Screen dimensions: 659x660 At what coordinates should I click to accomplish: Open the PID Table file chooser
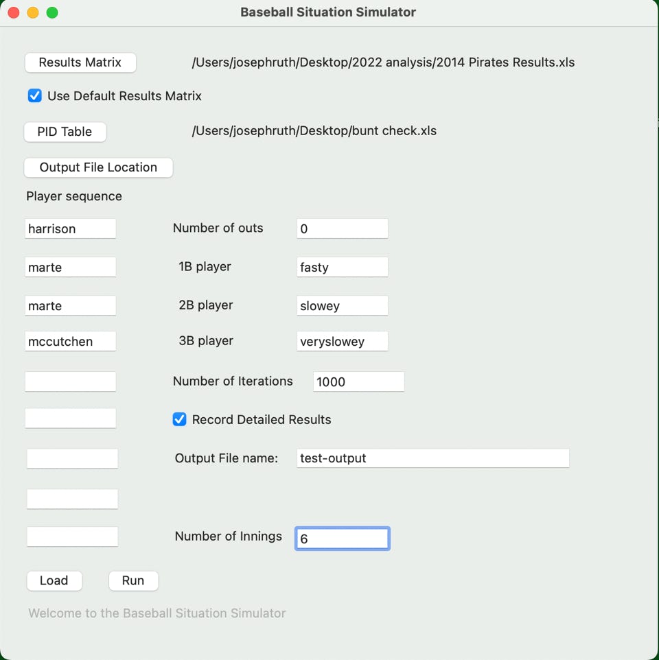point(65,132)
